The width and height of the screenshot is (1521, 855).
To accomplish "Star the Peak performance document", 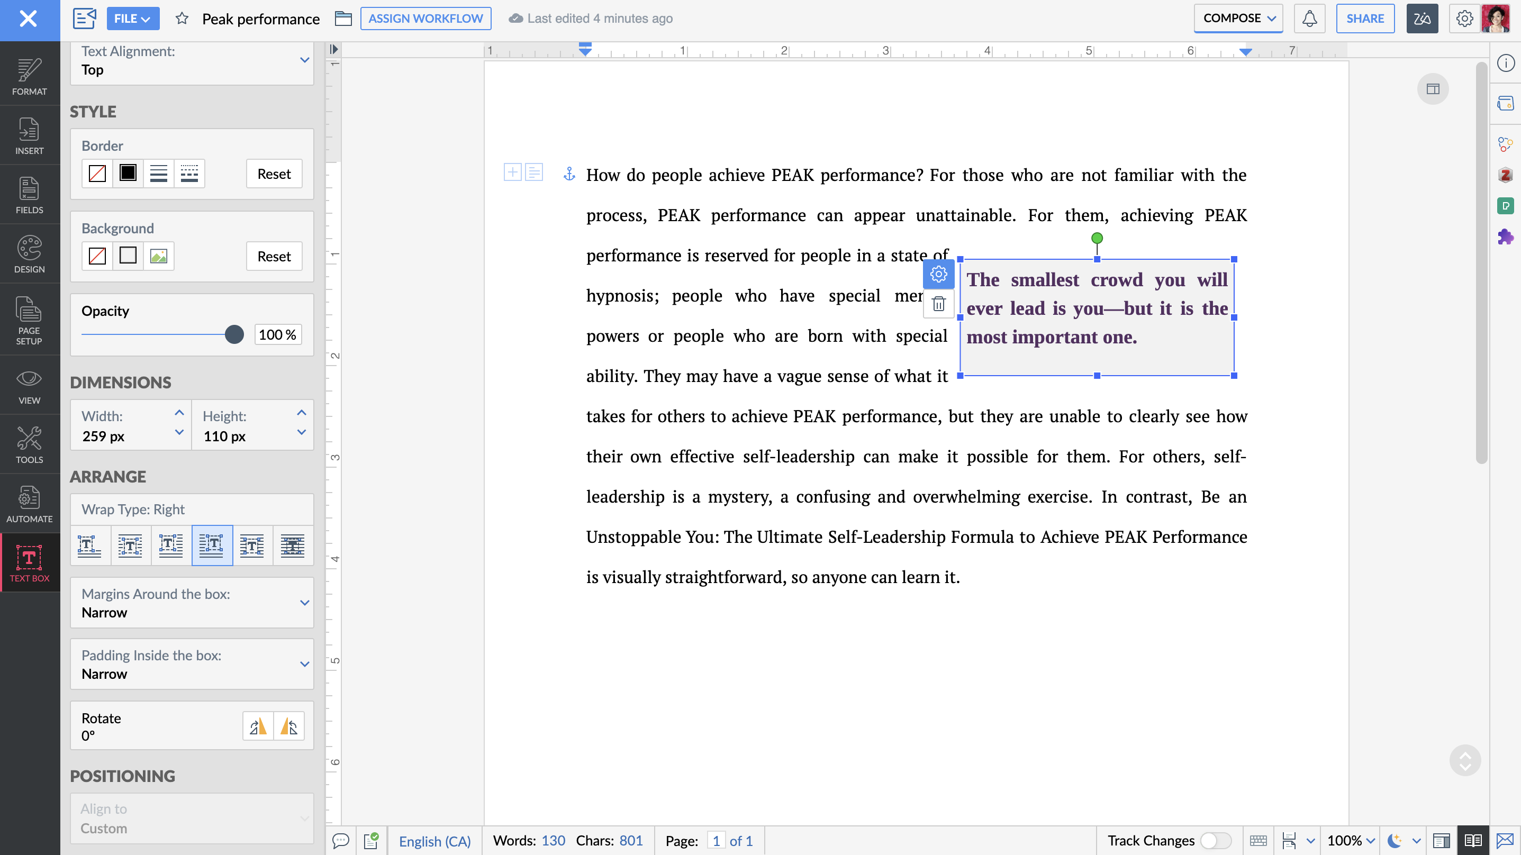I will tap(182, 19).
